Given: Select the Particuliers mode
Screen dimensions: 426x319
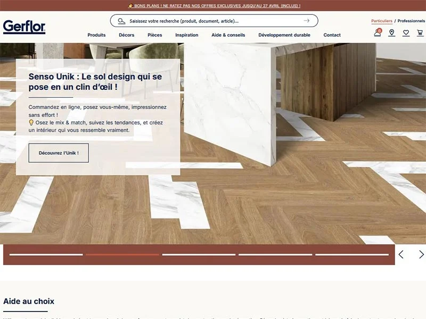Looking at the screenshot, I should coord(381,21).
